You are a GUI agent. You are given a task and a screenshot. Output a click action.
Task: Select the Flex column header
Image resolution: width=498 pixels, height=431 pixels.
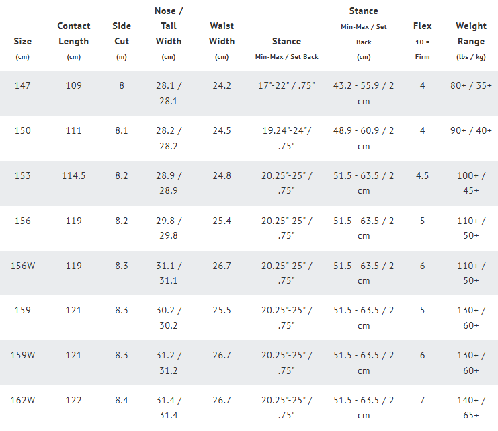(x=423, y=41)
